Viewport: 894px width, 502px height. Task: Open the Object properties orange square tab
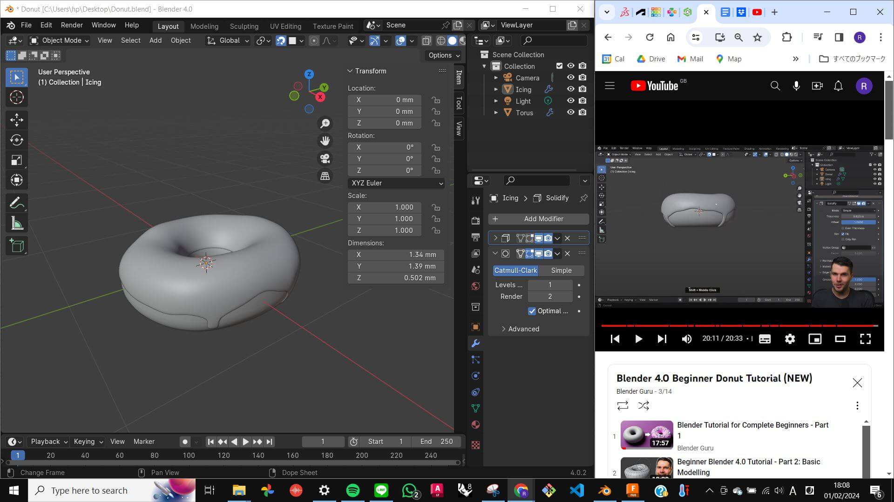click(475, 327)
